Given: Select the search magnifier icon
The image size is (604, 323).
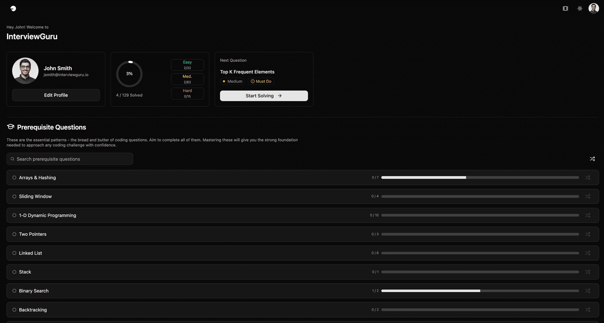Looking at the screenshot, I should (x=12, y=159).
